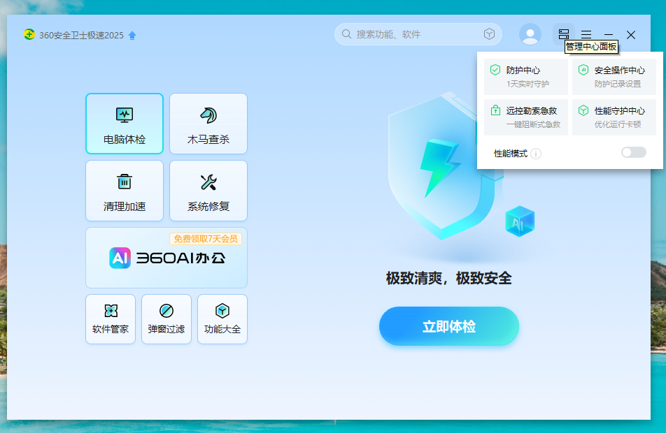Click the blue upgrade arrow icon
666x433 pixels.
click(132, 35)
